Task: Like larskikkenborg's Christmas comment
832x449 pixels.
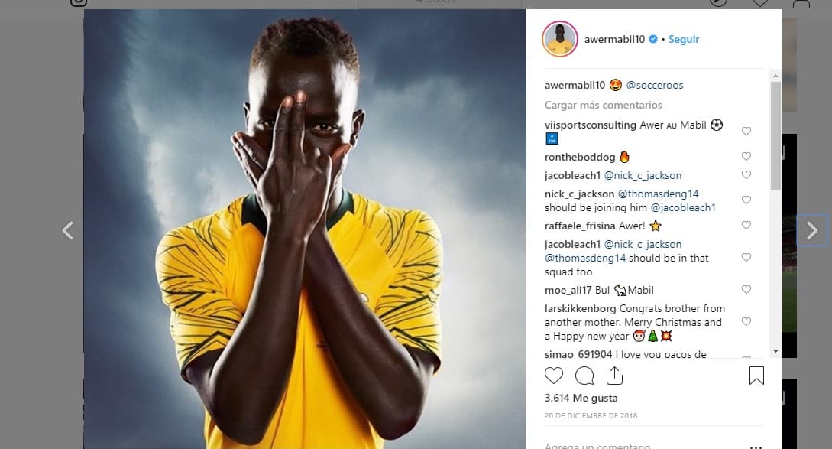Action: tap(746, 321)
